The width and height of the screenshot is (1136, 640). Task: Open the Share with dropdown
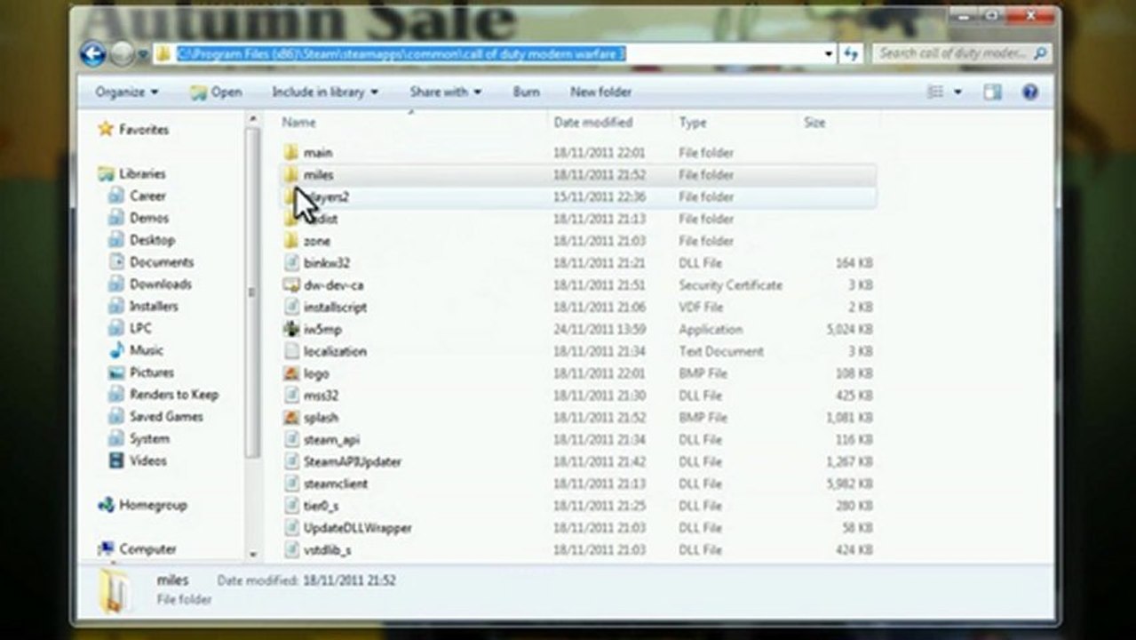pyautogui.click(x=445, y=92)
